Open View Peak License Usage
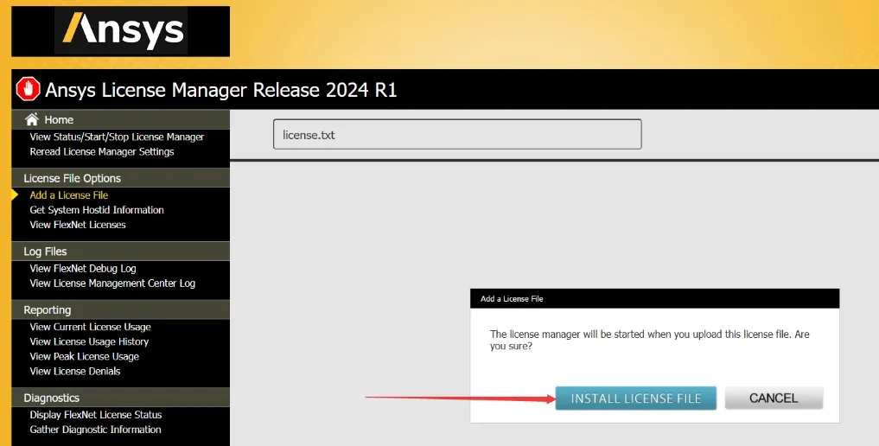This screenshot has height=446, width=879. pyautogui.click(x=84, y=356)
